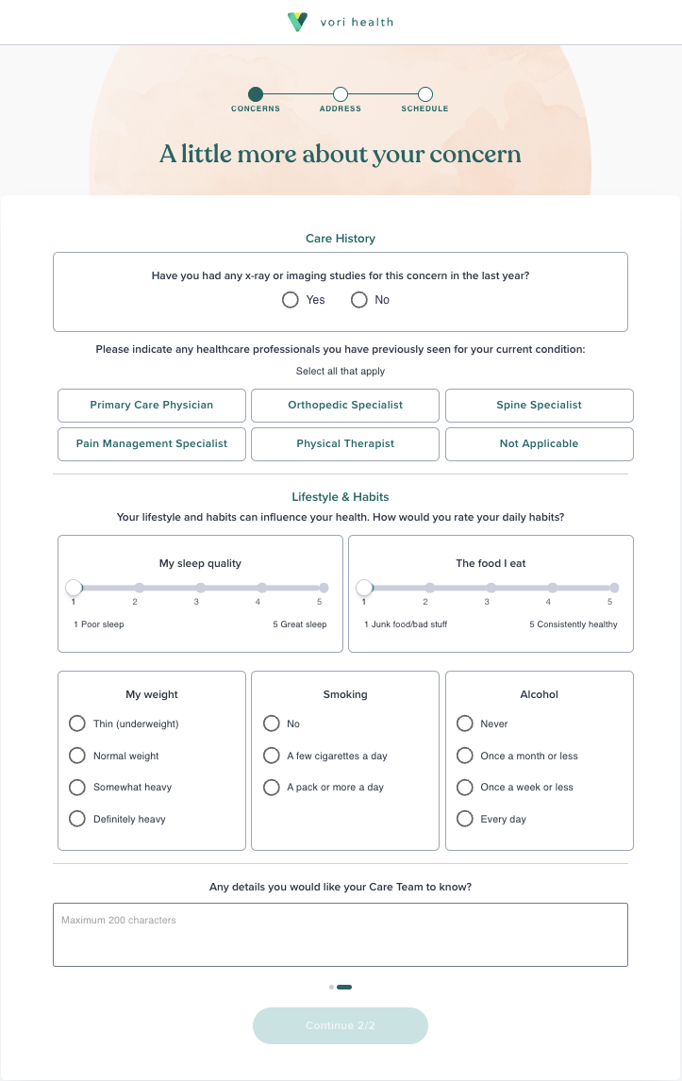Select the Concerns progress step circle
The width and height of the screenshot is (682, 1081).
click(256, 94)
